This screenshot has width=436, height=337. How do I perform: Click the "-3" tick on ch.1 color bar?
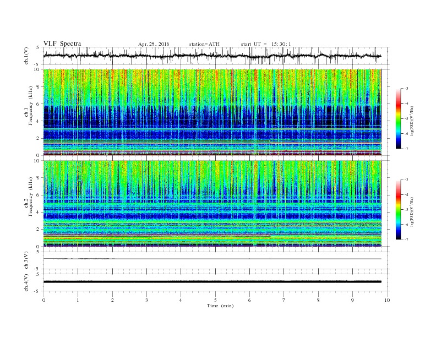coord(406,89)
